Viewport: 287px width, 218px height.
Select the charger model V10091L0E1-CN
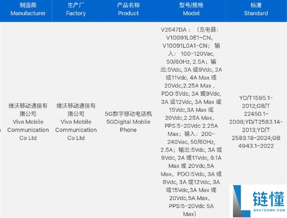pos(188,38)
